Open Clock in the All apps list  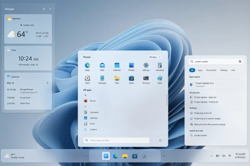coord(89,124)
